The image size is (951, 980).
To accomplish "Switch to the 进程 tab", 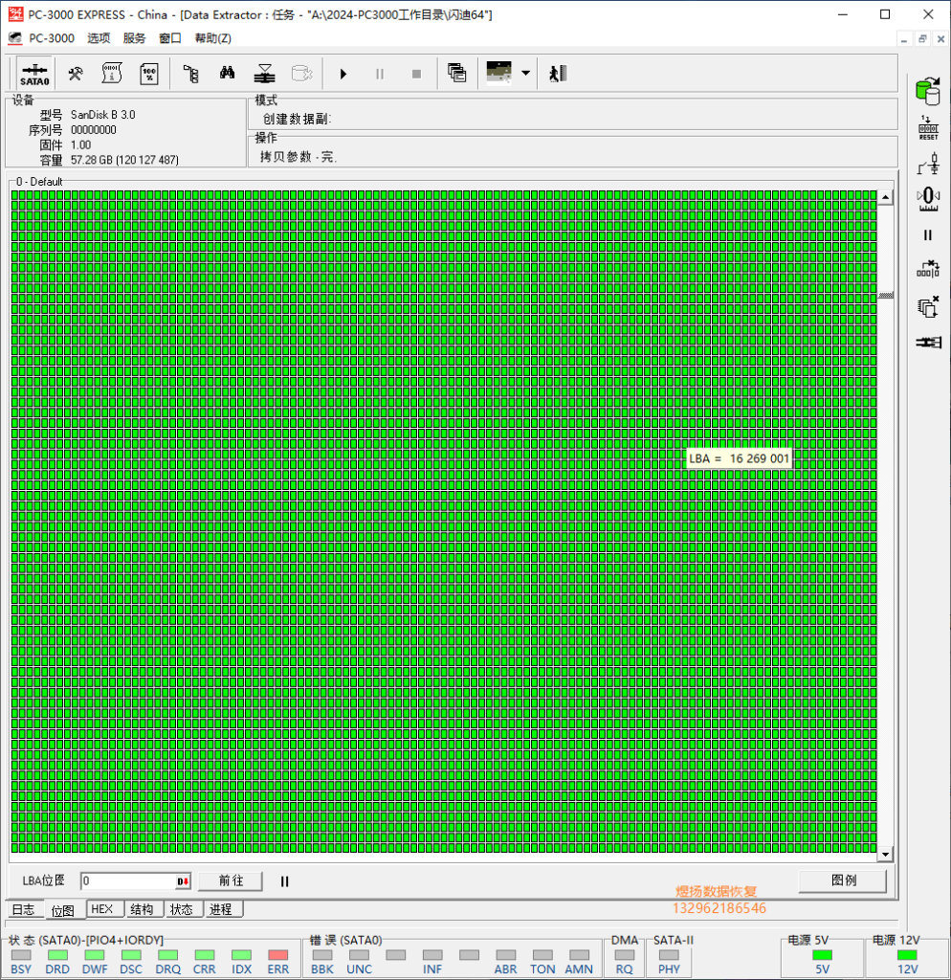I will (221, 909).
